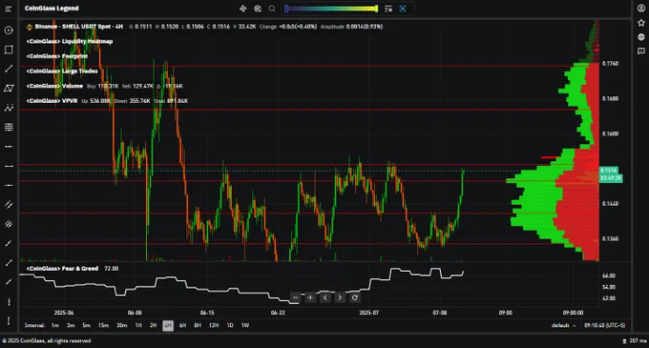Open the feedback message icon in right sidebar
This screenshot has height=348, width=649.
[641, 51]
